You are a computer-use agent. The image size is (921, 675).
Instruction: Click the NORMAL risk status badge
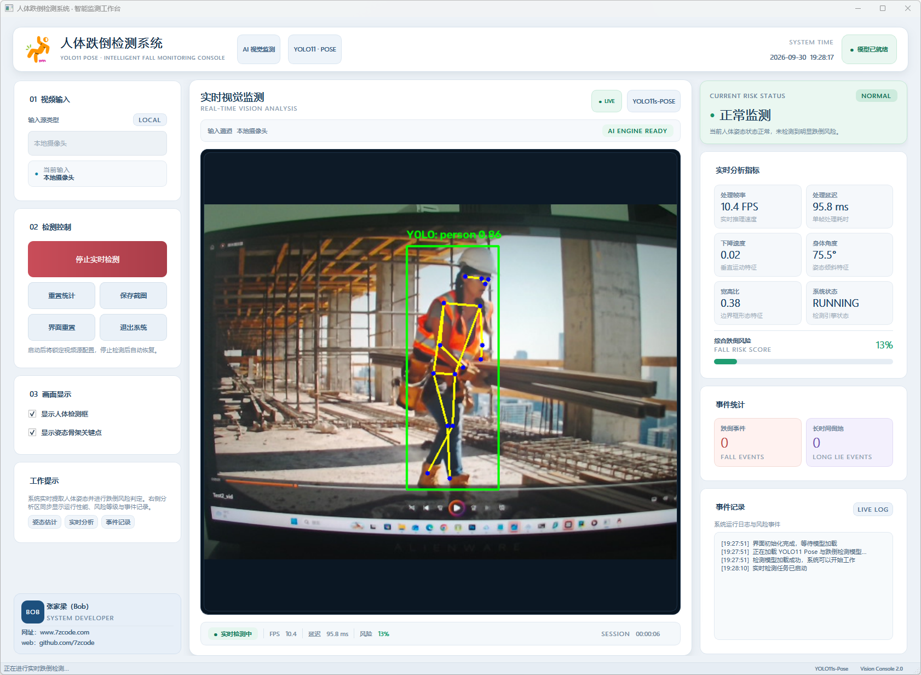point(876,96)
